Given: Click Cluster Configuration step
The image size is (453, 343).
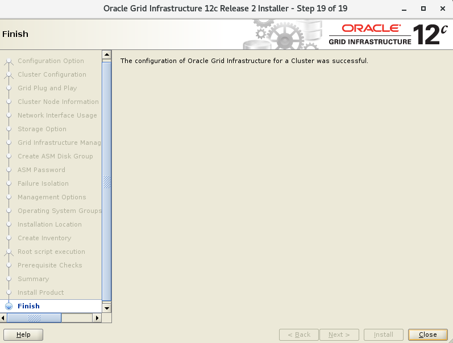Looking at the screenshot, I should pyautogui.click(x=52, y=74).
